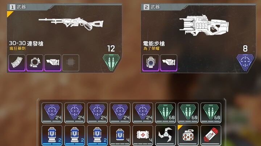Select the leftmost purple ammo stack of 24
Image resolution: width=261 pixels, height=146 pixels.
(x=52, y=113)
